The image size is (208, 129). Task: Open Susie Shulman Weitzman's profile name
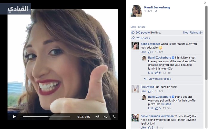point(157,116)
